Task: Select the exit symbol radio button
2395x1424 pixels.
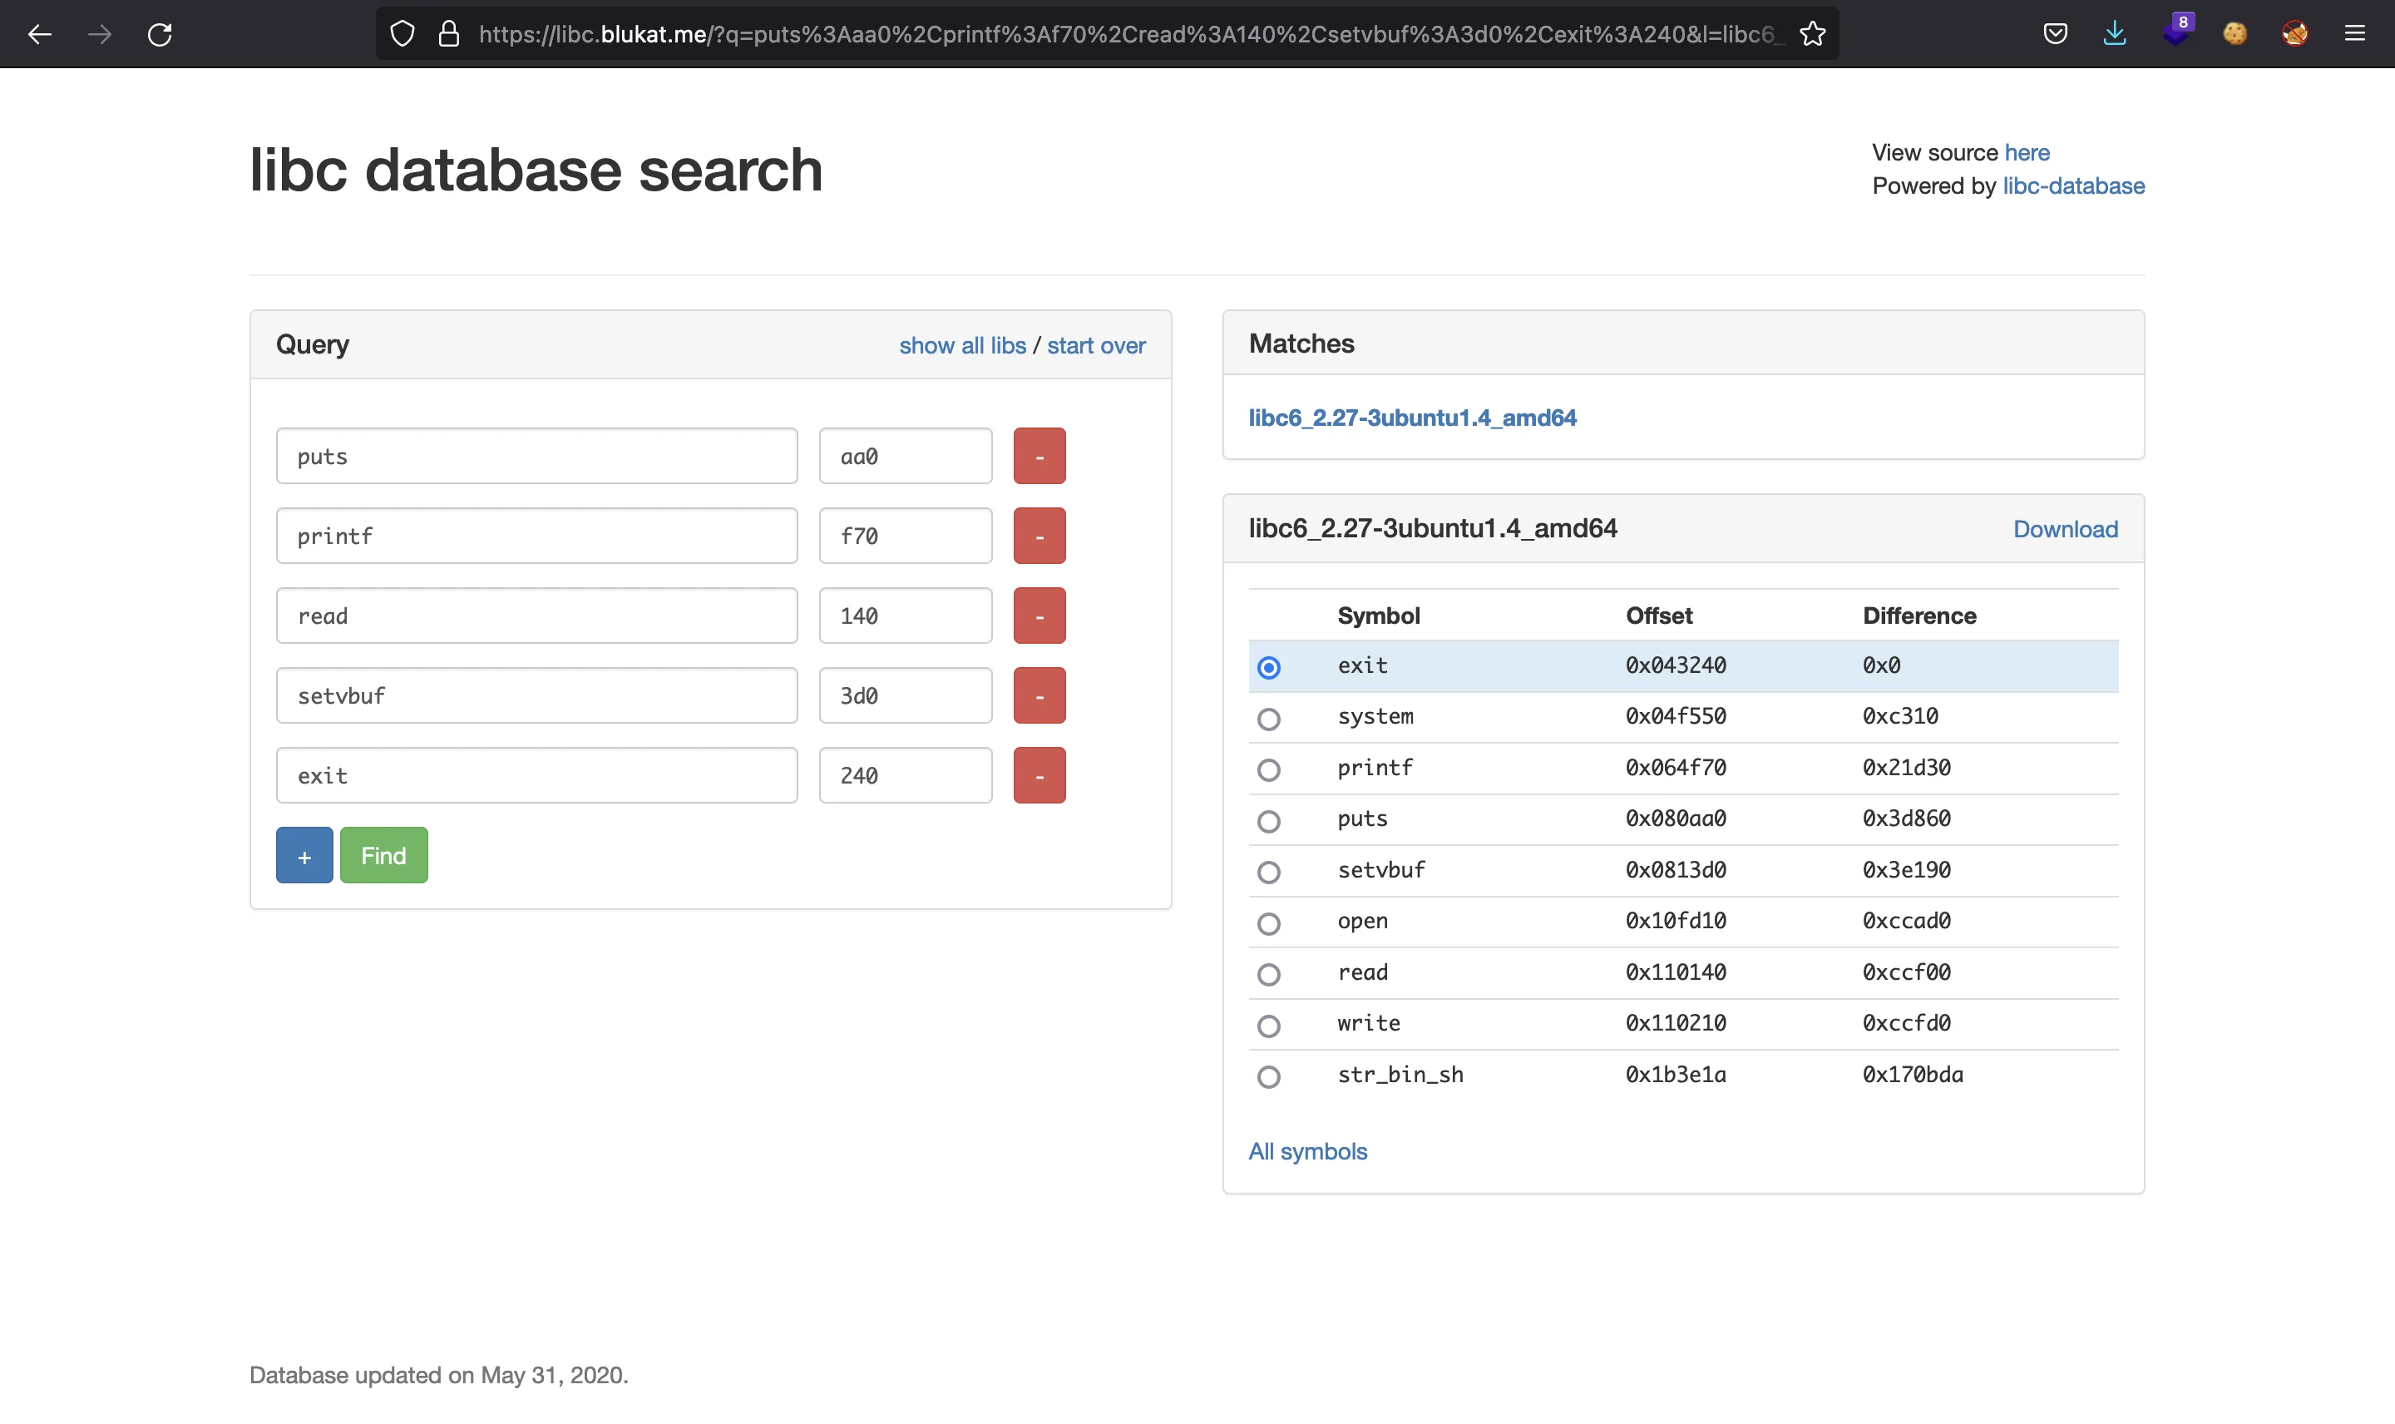Action: pos(1269,667)
